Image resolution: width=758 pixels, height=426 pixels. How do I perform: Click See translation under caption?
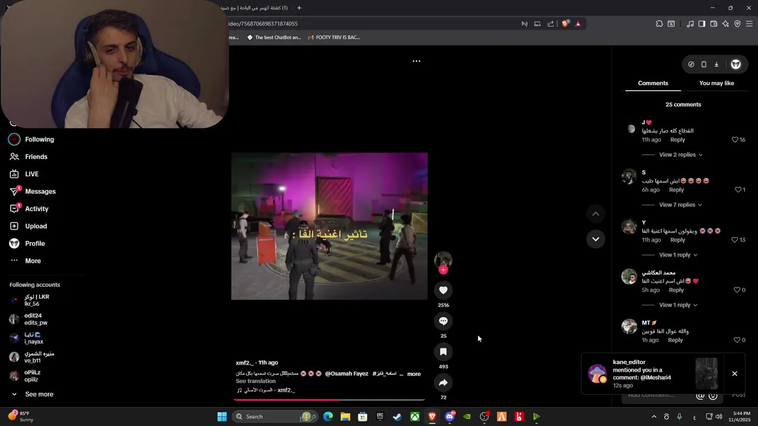click(x=255, y=381)
